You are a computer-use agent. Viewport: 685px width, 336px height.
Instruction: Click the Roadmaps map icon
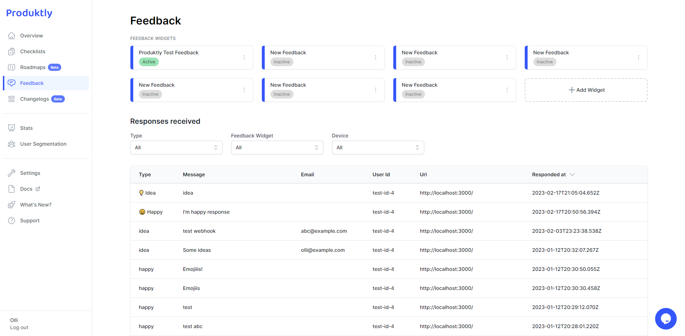[x=12, y=67]
